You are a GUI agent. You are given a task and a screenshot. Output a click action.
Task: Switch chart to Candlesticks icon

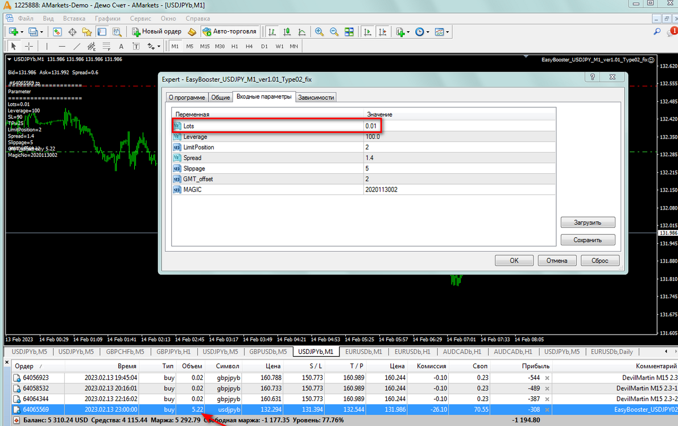[x=287, y=31]
